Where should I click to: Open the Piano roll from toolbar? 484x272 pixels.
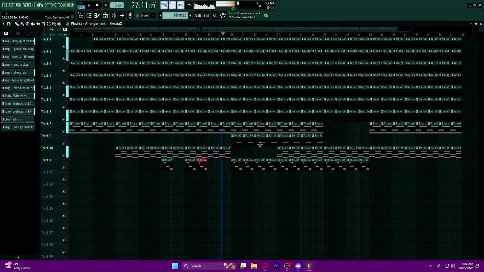click(97, 15)
